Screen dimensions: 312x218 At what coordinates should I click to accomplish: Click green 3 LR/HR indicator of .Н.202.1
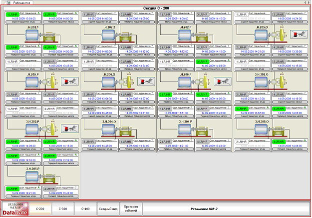50,14
